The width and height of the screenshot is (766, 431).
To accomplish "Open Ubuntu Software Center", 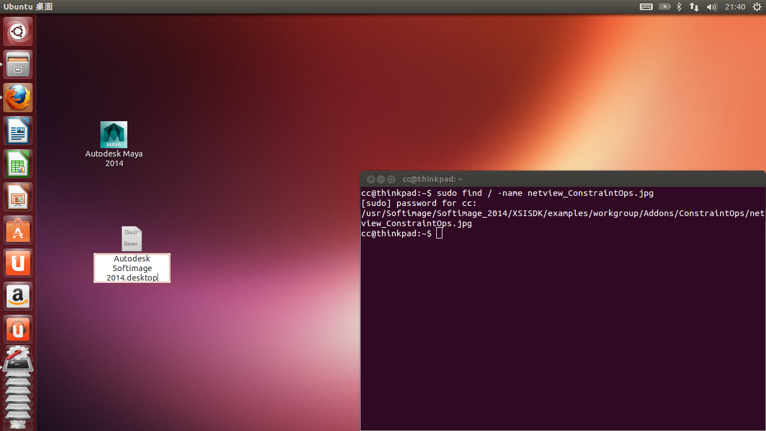I will pyautogui.click(x=18, y=230).
